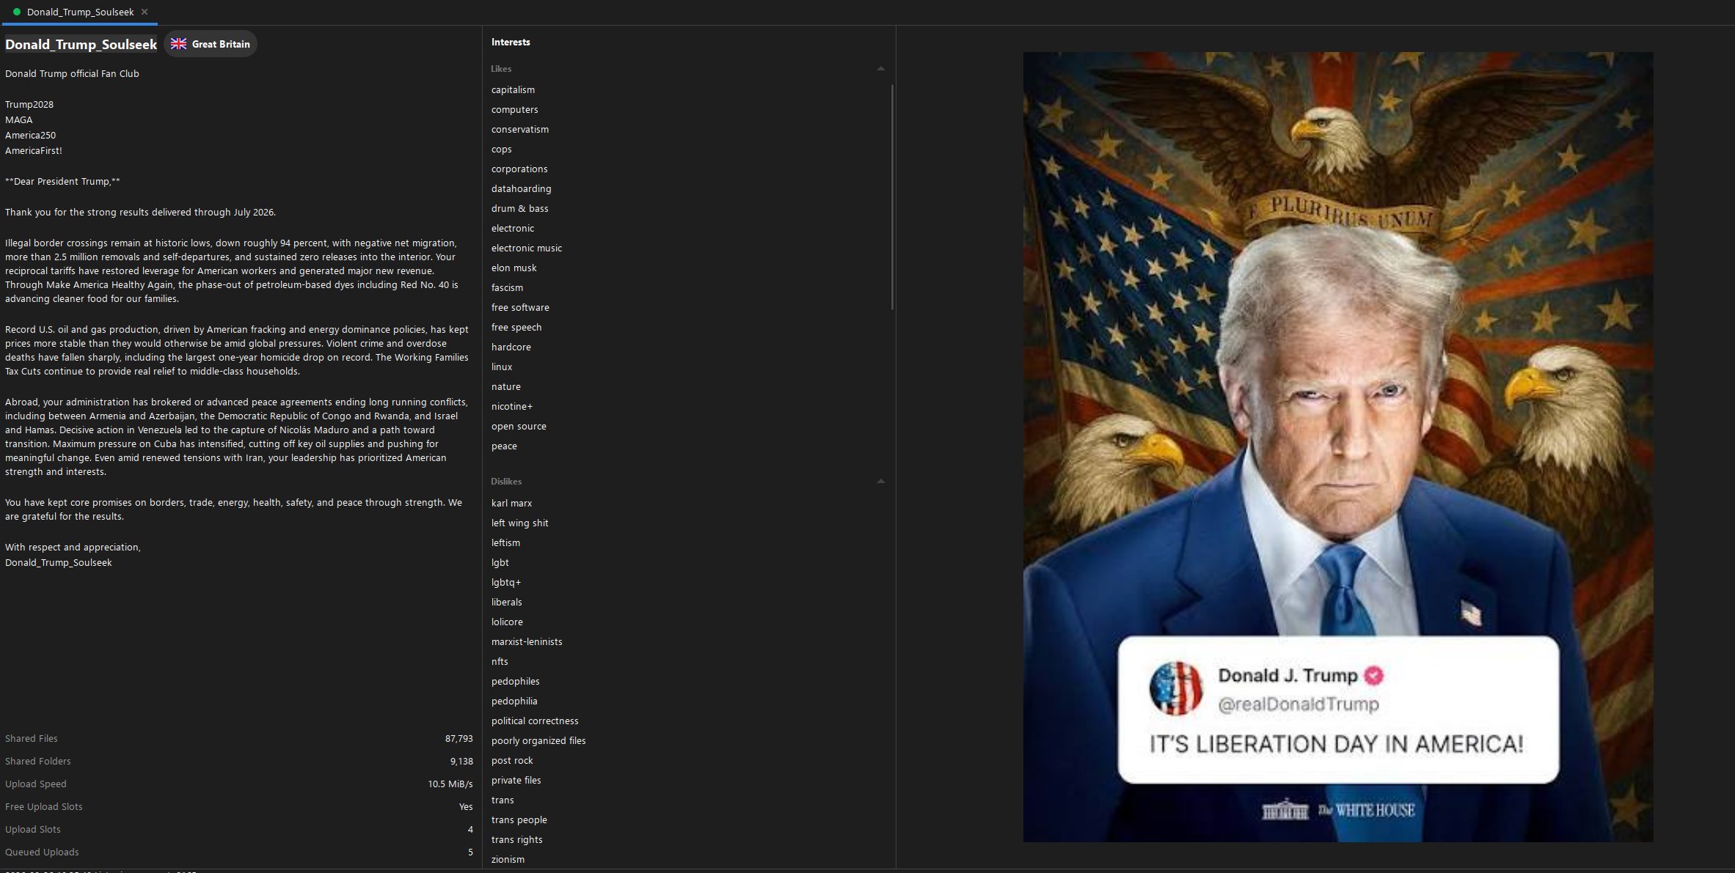1735x873 pixels.
Task: Select the 'cops' like entry
Action: [502, 149]
